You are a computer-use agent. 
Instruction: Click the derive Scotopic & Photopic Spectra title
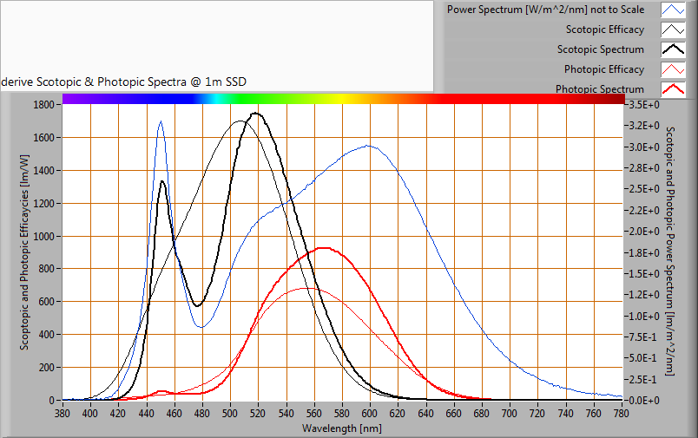click(124, 82)
